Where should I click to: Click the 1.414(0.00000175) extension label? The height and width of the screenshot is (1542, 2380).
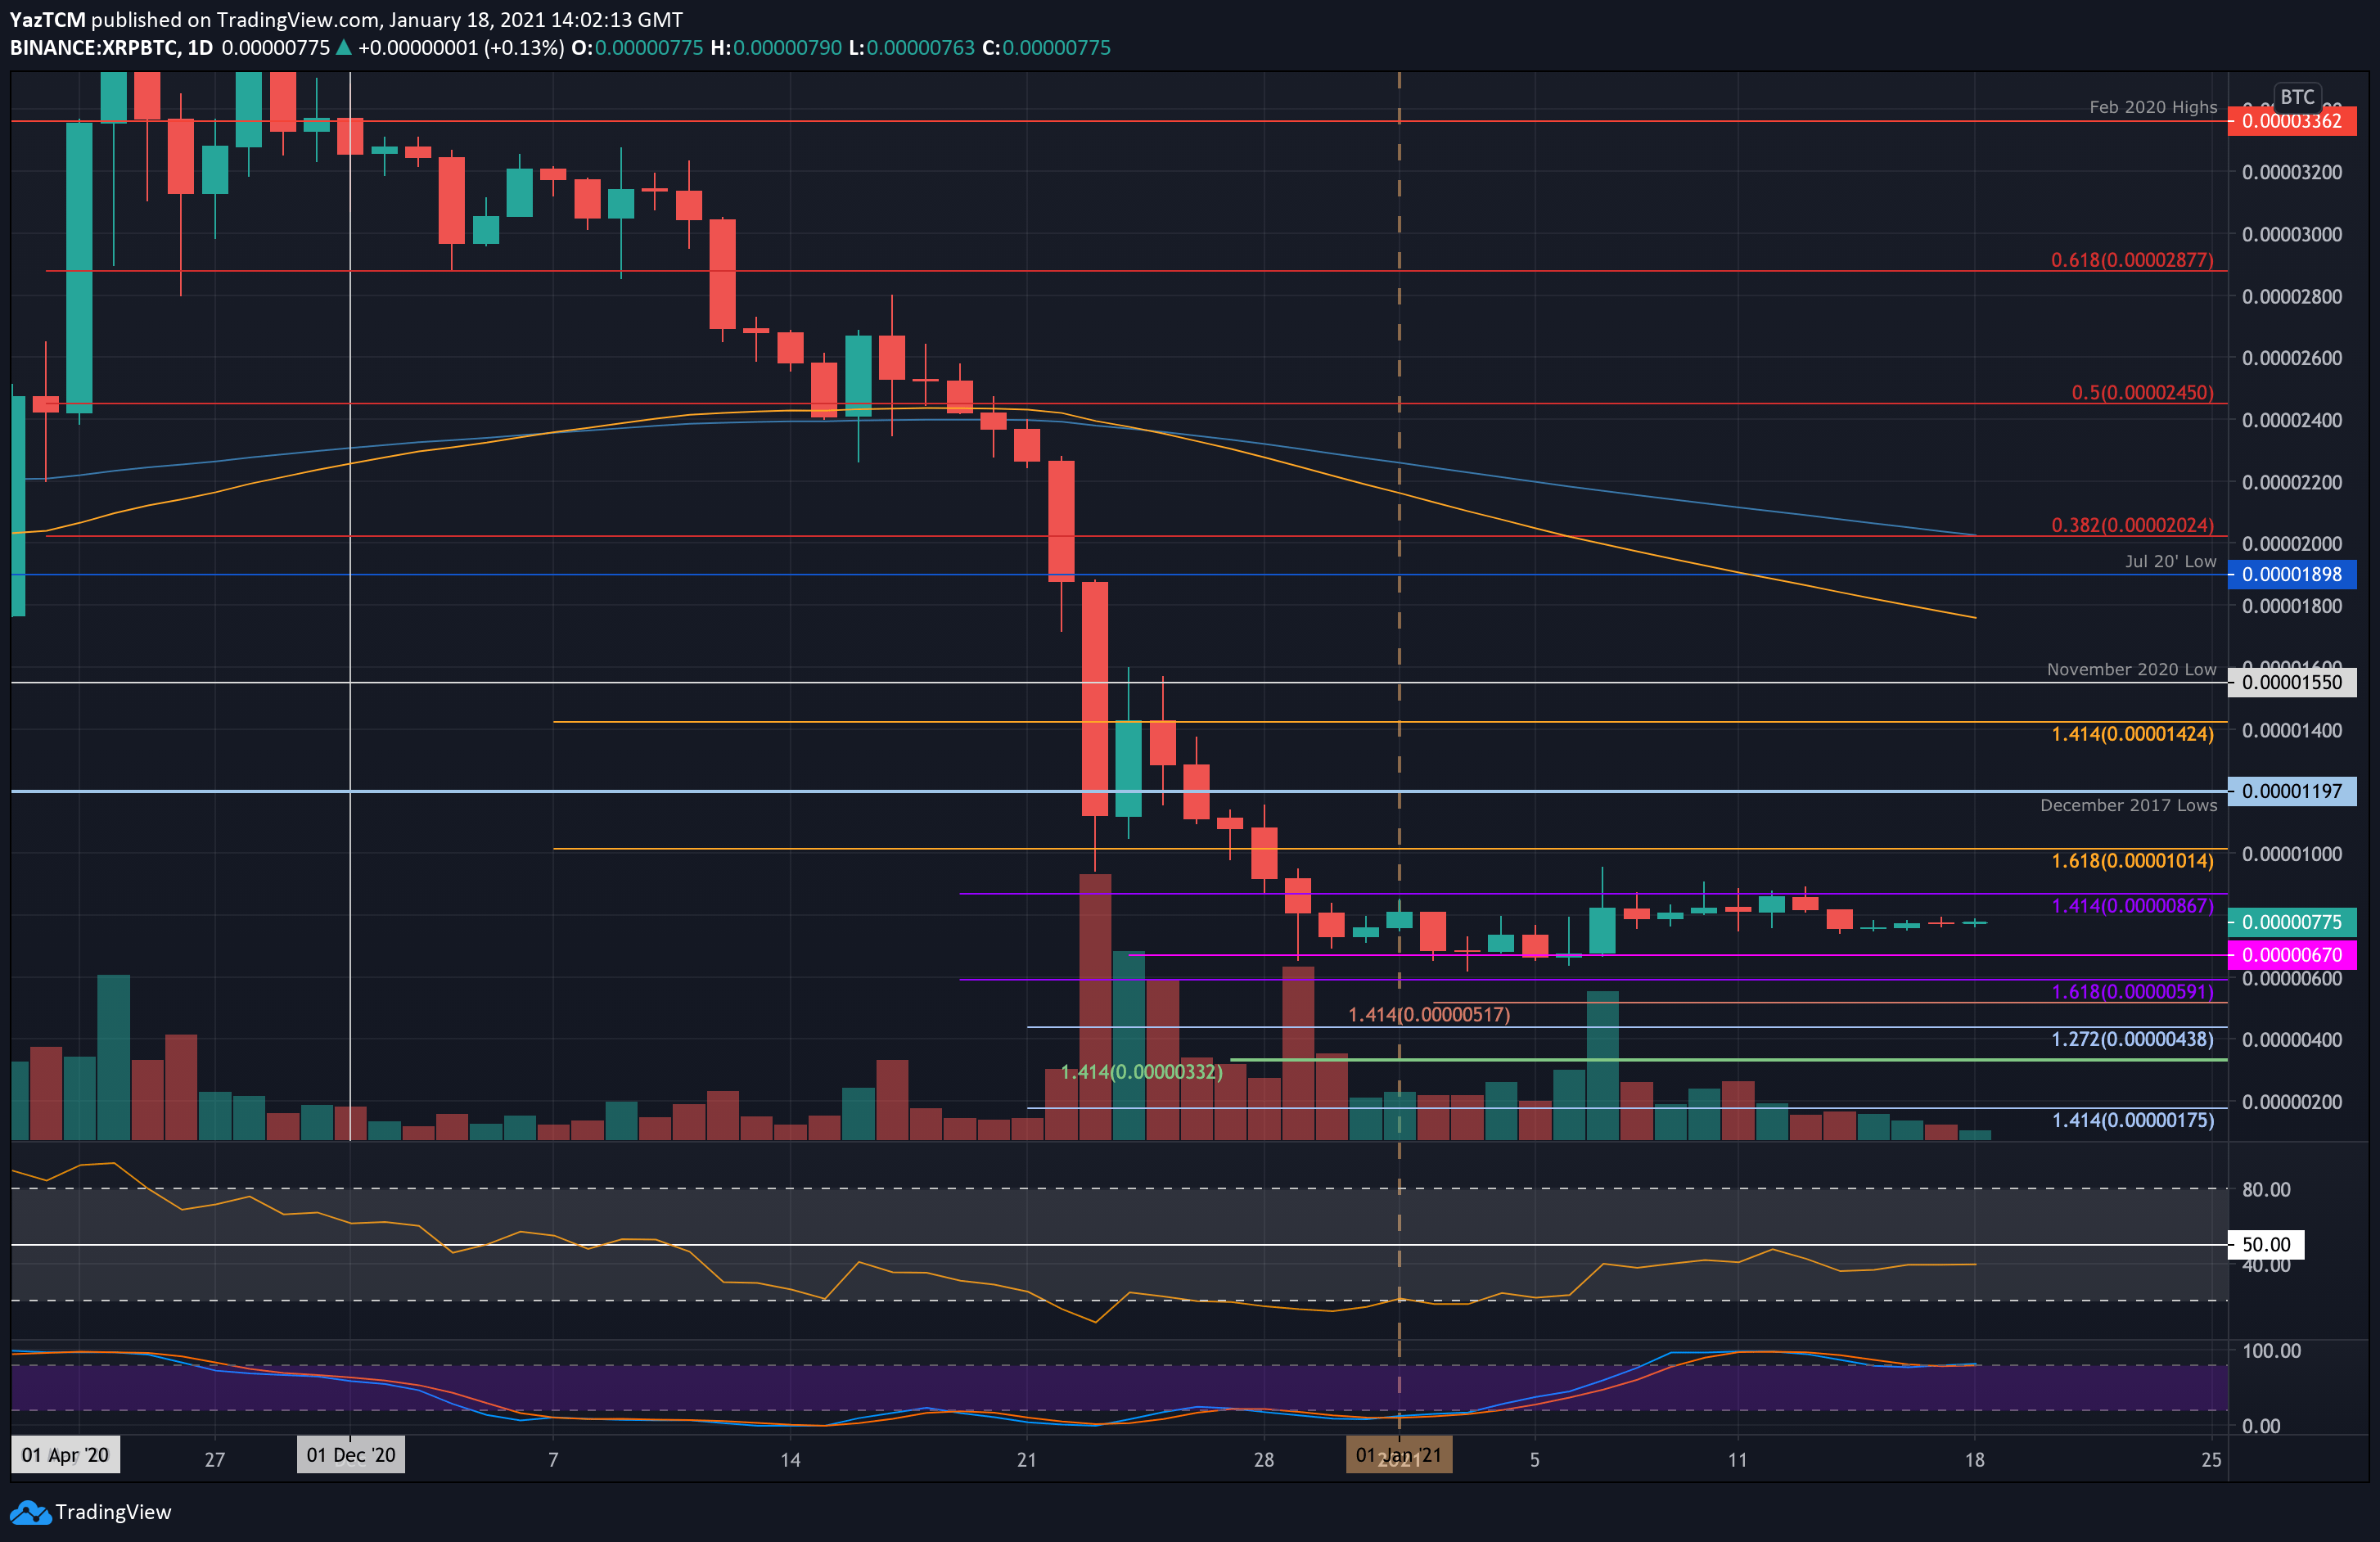2133,1121
